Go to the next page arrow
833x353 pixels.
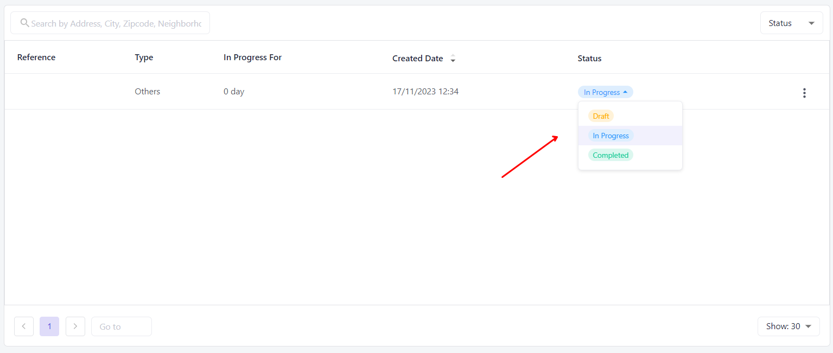[x=75, y=326]
